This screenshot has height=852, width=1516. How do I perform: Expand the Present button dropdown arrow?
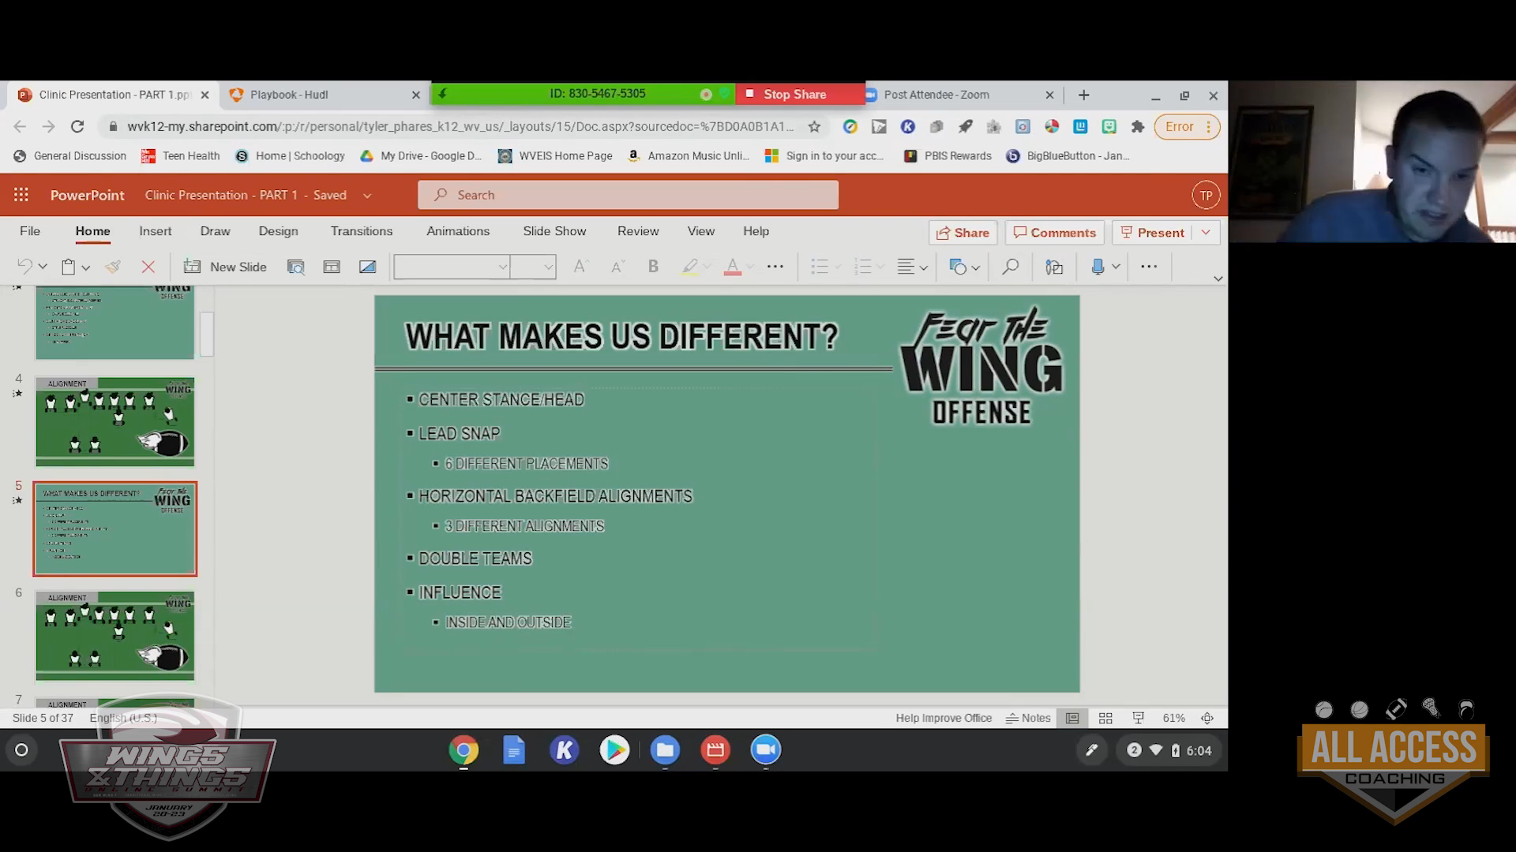(1206, 232)
